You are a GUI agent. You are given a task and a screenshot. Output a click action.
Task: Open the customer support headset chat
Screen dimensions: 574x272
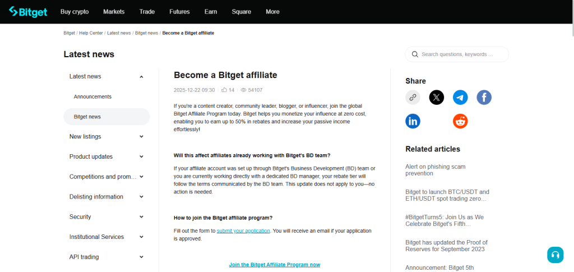point(556,255)
